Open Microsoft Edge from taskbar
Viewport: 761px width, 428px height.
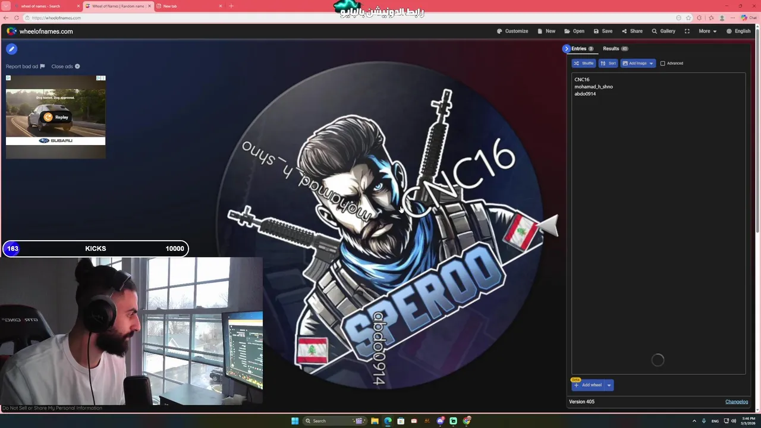coord(388,421)
